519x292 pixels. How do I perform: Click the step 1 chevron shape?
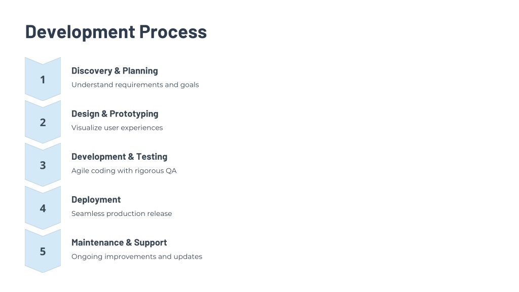[43, 79]
